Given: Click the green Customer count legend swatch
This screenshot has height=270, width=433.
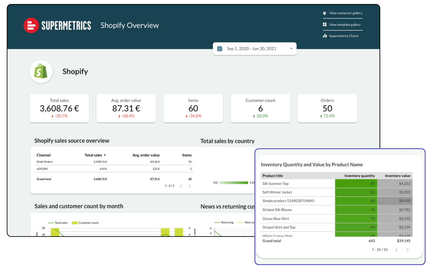Looking at the screenshot, I should click(75, 223).
